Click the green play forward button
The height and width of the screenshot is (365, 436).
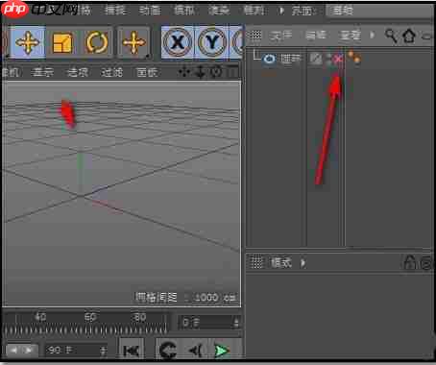pyautogui.click(x=222, y=351)
